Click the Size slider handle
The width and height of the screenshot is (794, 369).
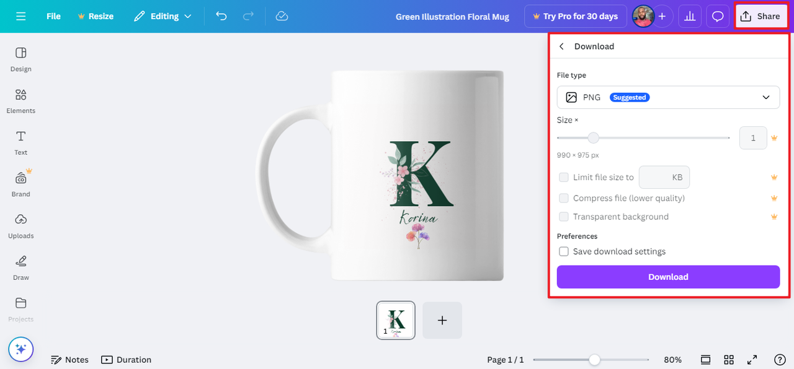click(594, 137)
